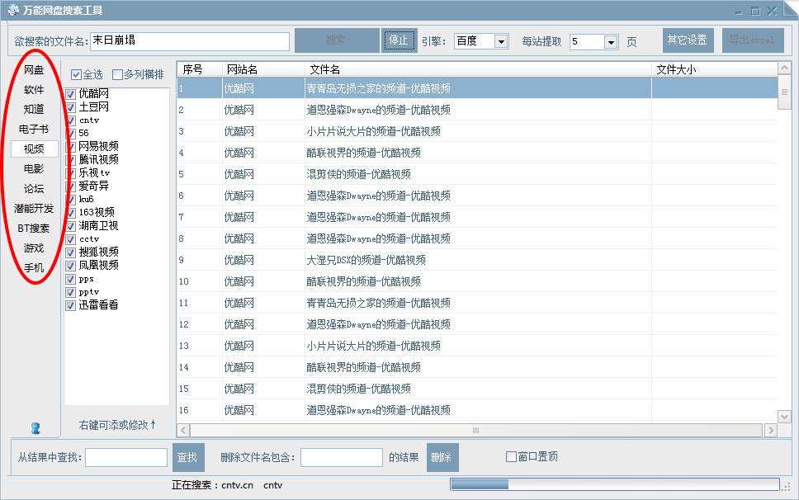Focus the 欲搜索的文件名 input field

click(x=190, y=41)
